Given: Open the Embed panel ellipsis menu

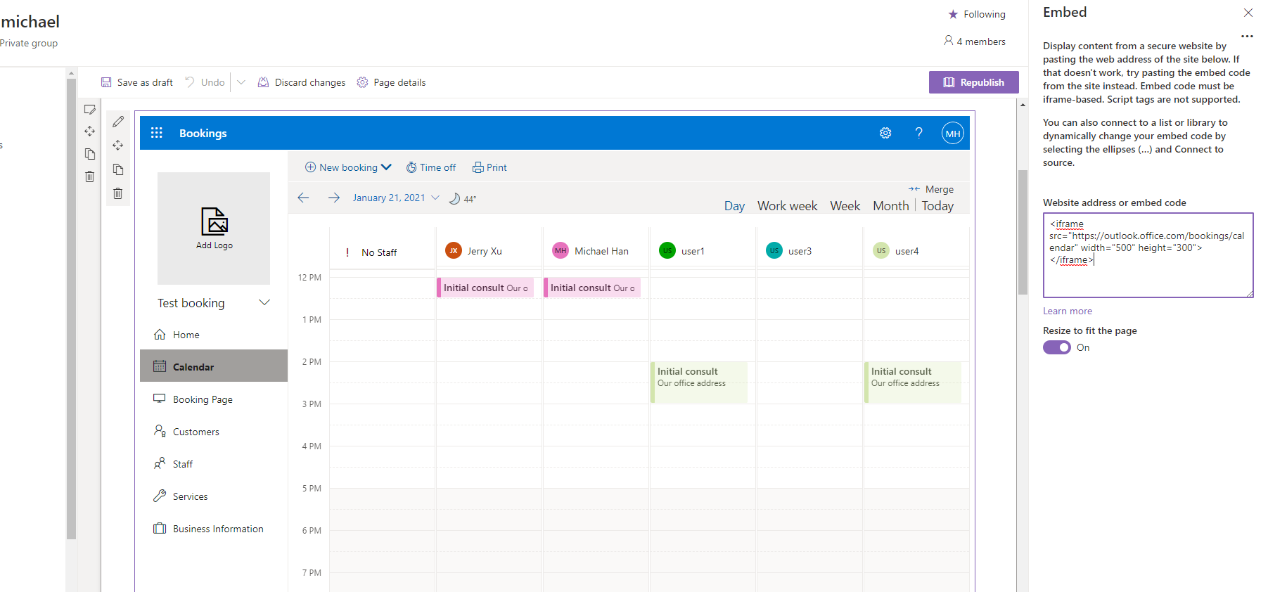Looking at the screenshot, I should pyautogui.click(x=1247, y=36).
